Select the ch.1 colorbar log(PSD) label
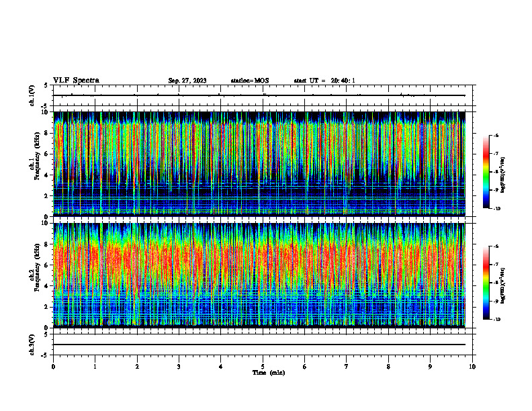The height and width of the screenshot is (411, 532). 503,175
